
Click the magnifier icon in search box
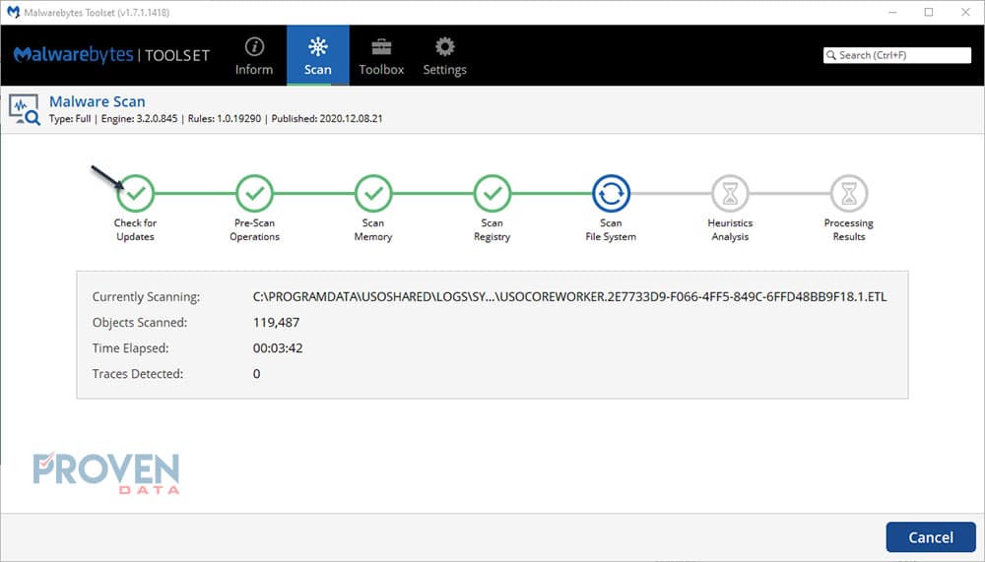click(831, 55)
